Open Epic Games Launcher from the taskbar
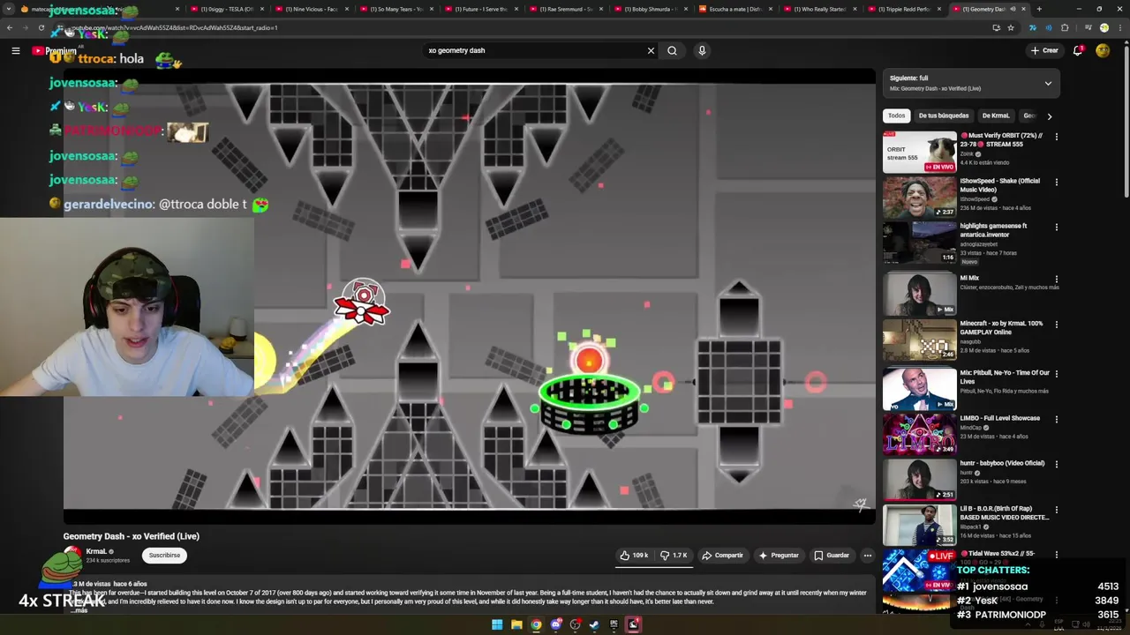1130x635 pixels. tap(614, 624)
